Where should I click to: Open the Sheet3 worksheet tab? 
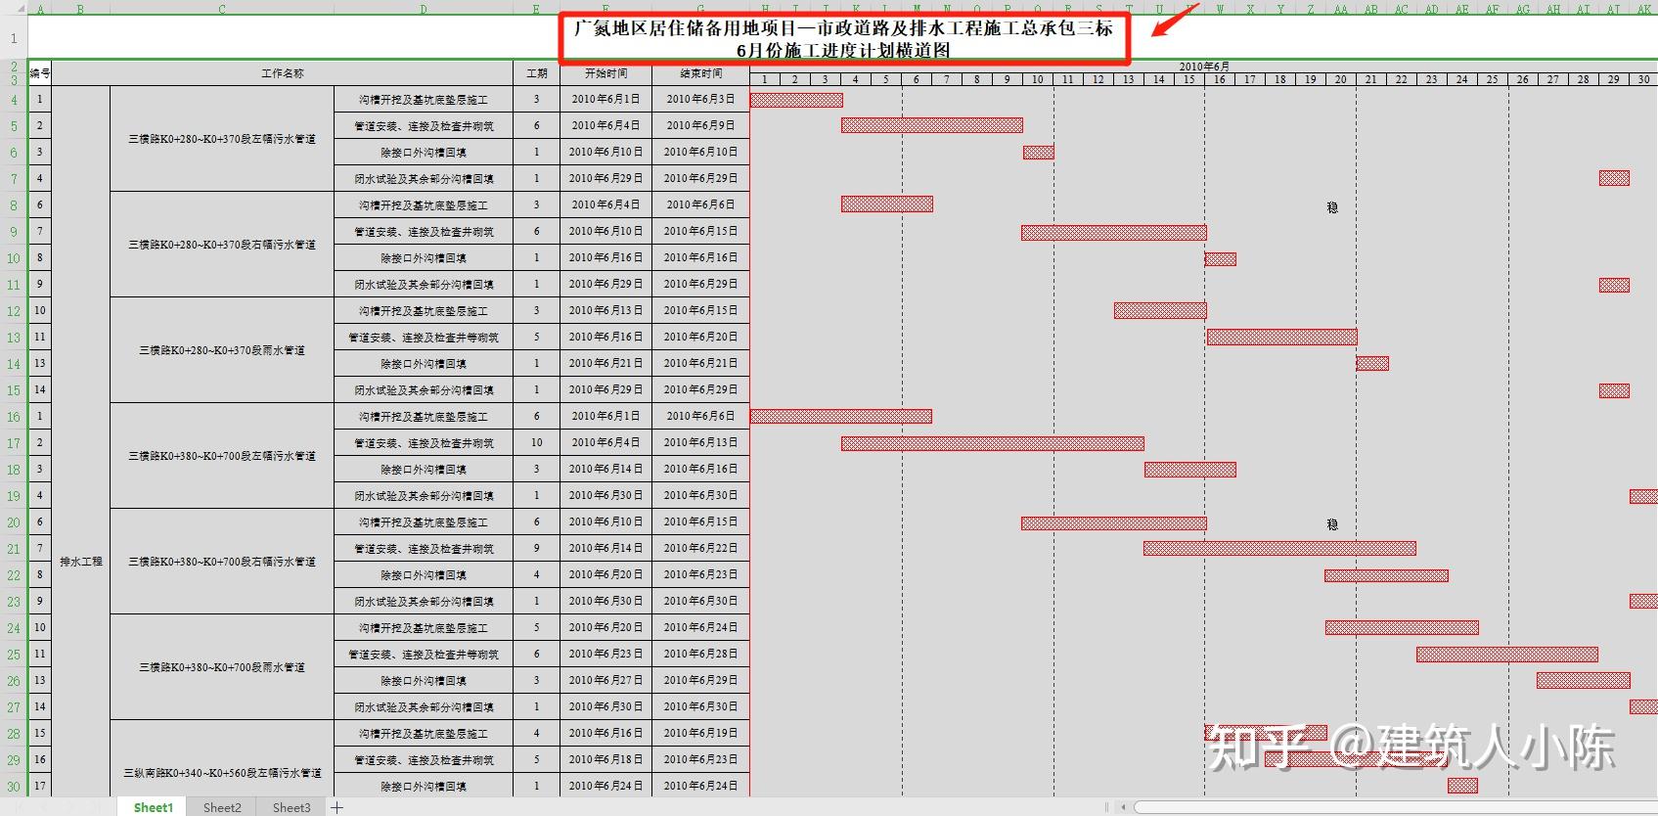pos(291,807)
